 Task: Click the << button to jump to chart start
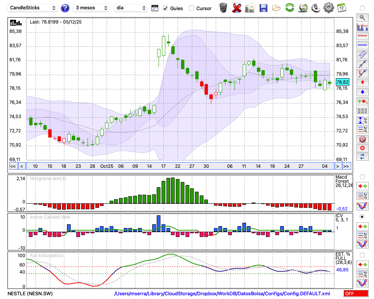click(x=13, y=166)
